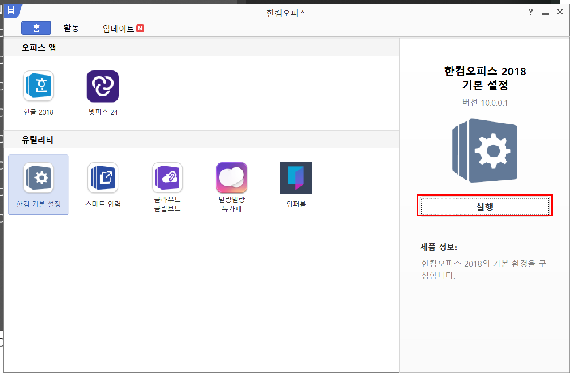Click the 유틸리티 section header

point(38,140)
